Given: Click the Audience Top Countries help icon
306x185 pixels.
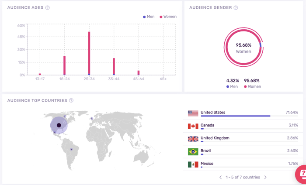Looking at the screenshot, I should click(x=71, y=101).
